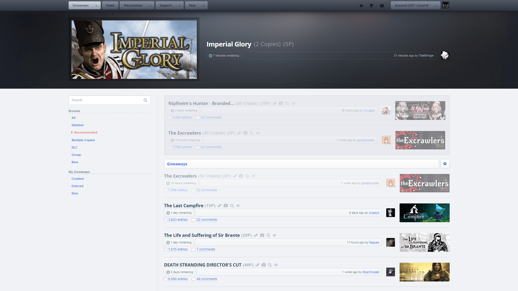Open the messages envelope icon
This screenshot has width=518, height=291.
[382, 5]
